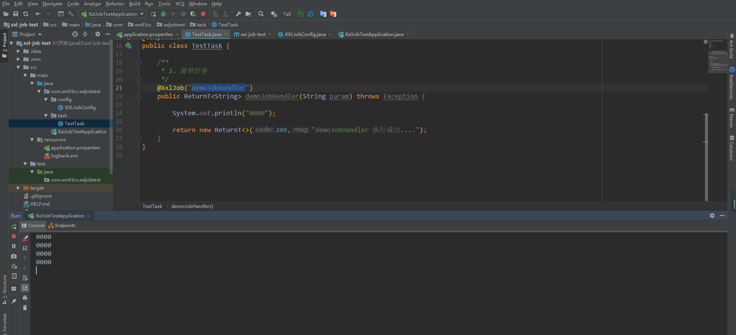Click the red Stop button in main toolbar

pos(203,14)
